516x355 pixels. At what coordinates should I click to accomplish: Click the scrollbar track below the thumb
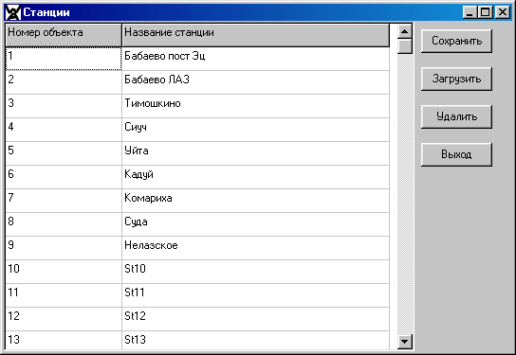[x=405, y=194]
